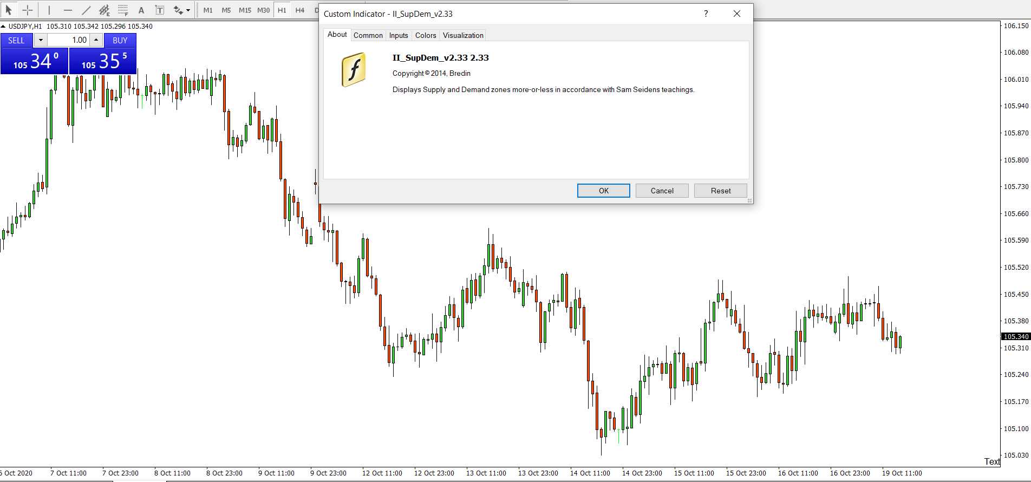The image size is (1031, 482).
Task: Click the '19 Oct 11:00' time axis label
Action: click(x=902, y=473)
